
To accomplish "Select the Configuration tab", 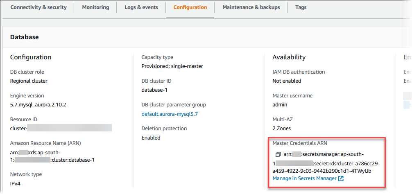I will pyautogui.click(x=190, y=7).
